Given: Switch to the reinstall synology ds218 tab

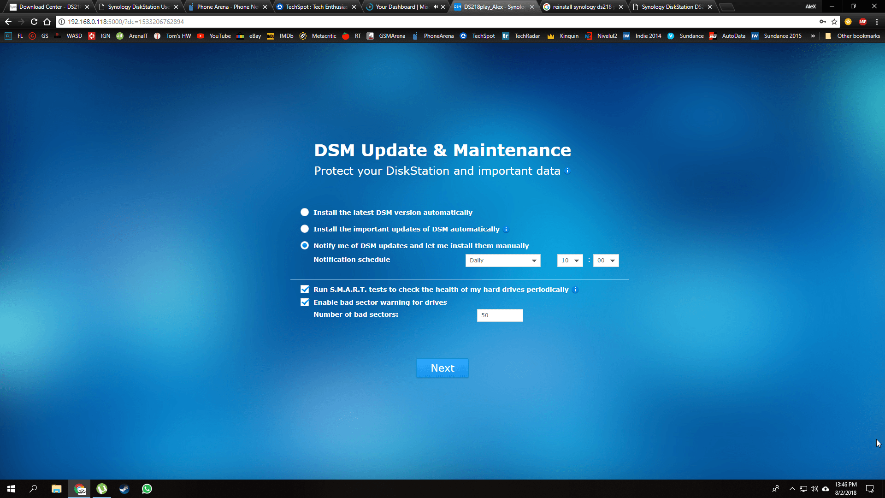Looking at the screenshot, I should click(583, 7).
